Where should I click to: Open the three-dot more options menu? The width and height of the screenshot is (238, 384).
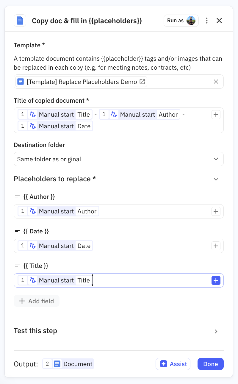pyautogui.click(x=207, y=21)
